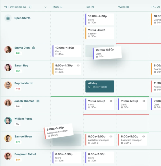Open Sarah Roy's avatar photo
Image resolution: width=161 pixels, height=166 pixels.
pos(8,67)
